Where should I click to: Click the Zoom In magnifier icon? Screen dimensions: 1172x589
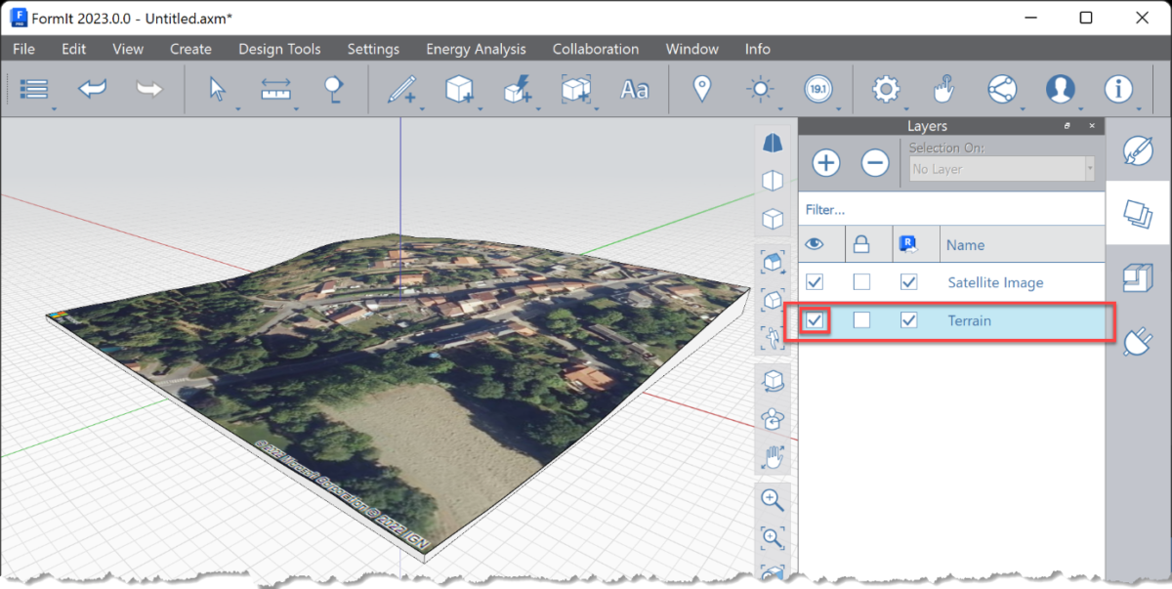point(773,499)
